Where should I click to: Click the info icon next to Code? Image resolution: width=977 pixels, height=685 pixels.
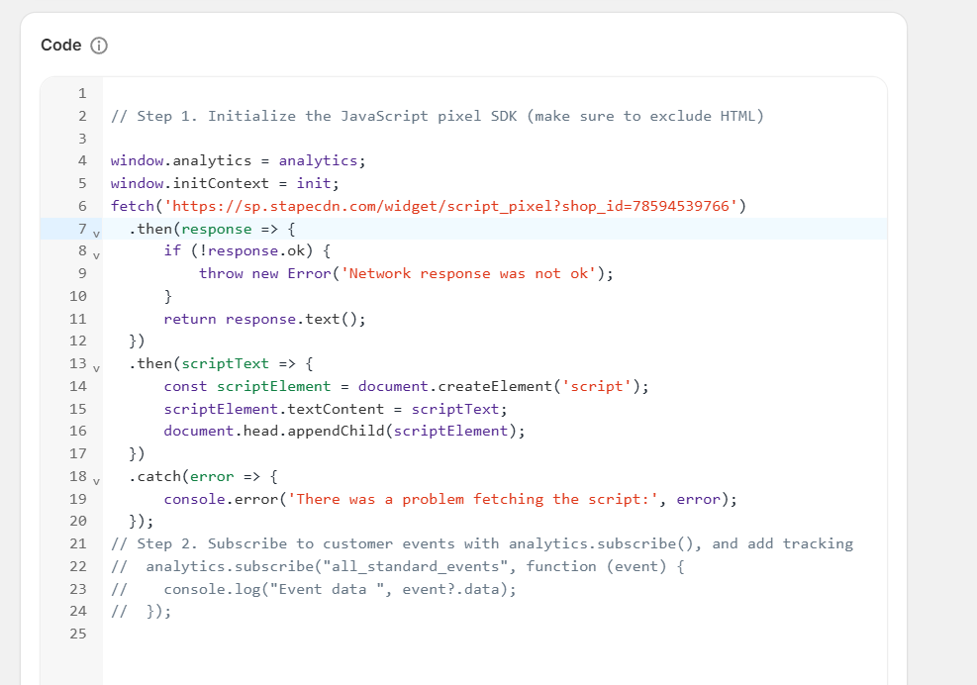click(x=99, y=46)
